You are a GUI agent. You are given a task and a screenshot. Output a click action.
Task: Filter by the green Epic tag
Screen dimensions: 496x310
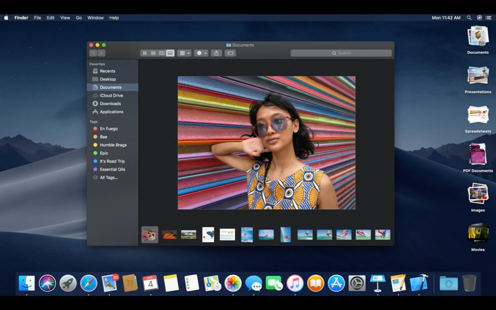pos(112,153)
